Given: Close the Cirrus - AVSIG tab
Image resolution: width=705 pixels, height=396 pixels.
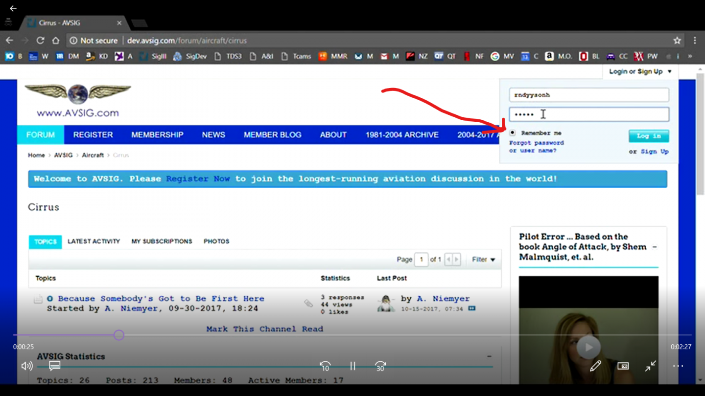Looking at the screenshot, I should tap(119, 22).
